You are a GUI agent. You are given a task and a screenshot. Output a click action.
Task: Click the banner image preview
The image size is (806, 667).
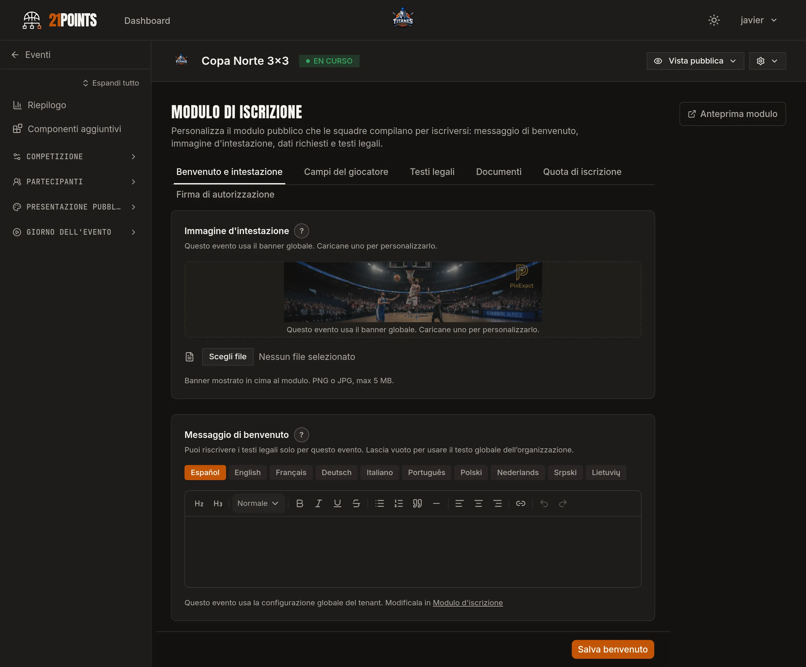(412, 292)
